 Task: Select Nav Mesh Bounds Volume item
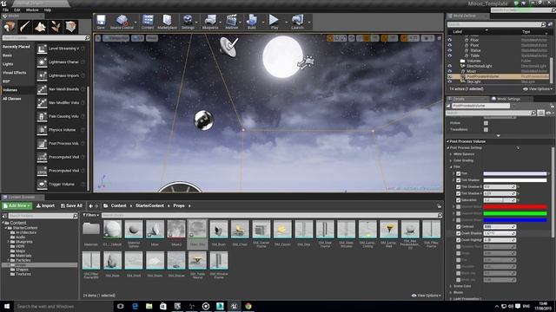[61, 89]
